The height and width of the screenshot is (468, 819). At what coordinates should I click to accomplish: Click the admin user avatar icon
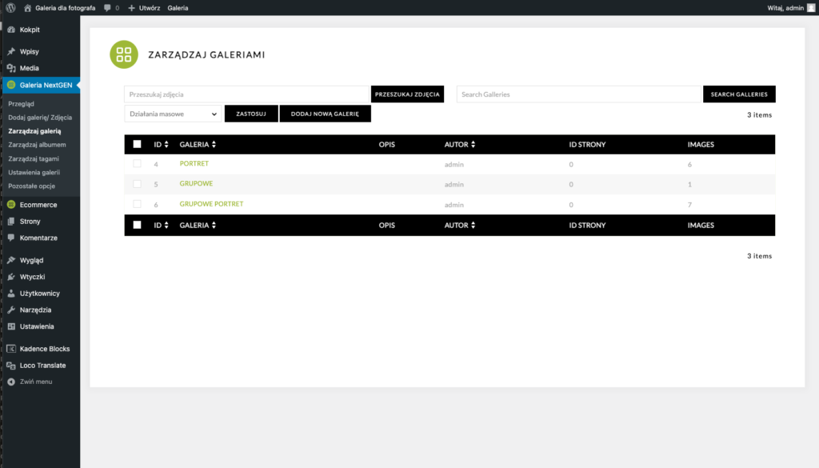pyautogui.click(x=811, y=7)
